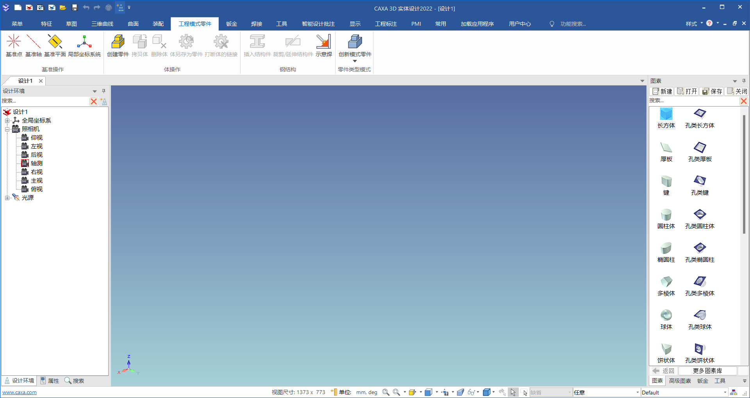Open the www.caxa.com link
Screen dimensions: 750x398
coord(20,393)
